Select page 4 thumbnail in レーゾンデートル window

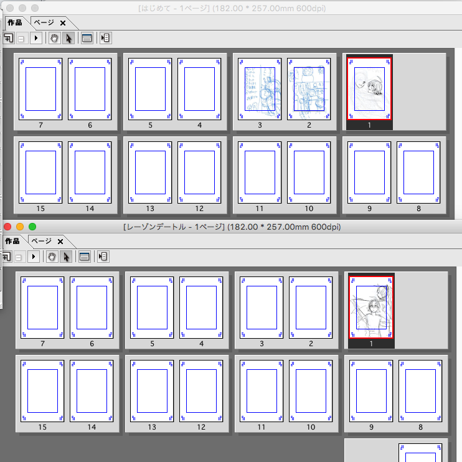coord(201,308)
